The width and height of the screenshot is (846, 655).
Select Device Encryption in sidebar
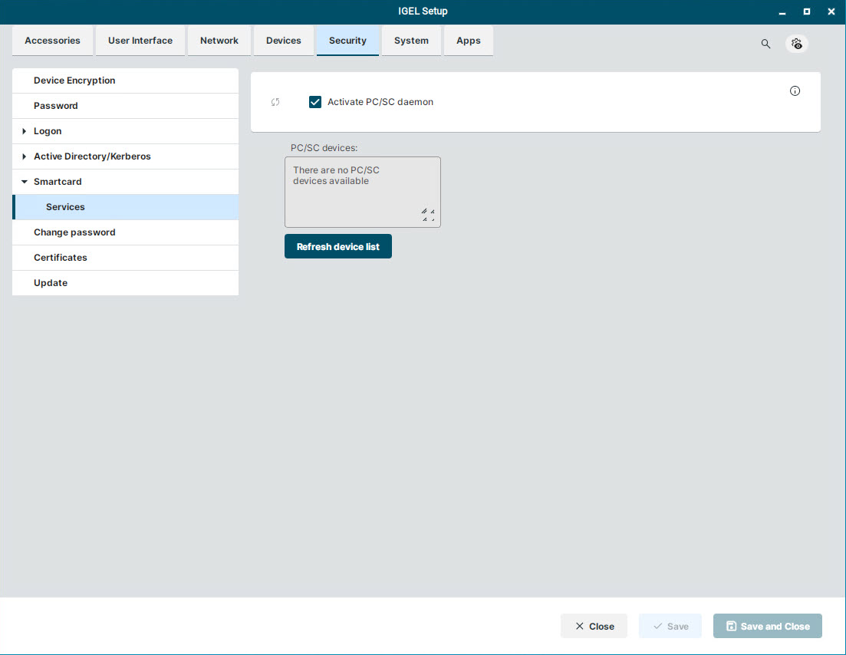point(125,81)
